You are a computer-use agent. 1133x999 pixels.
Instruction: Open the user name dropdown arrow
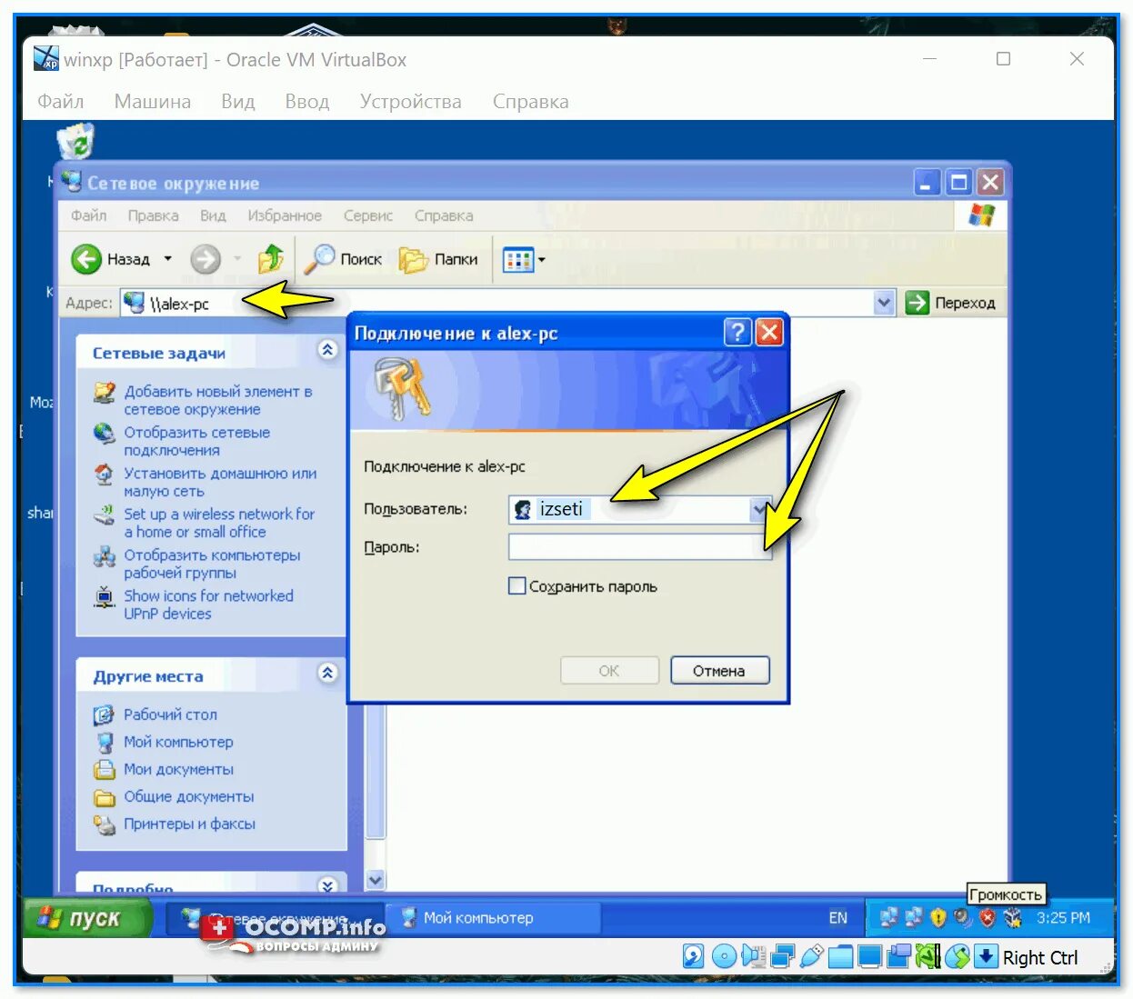click(x=760, y=510)
